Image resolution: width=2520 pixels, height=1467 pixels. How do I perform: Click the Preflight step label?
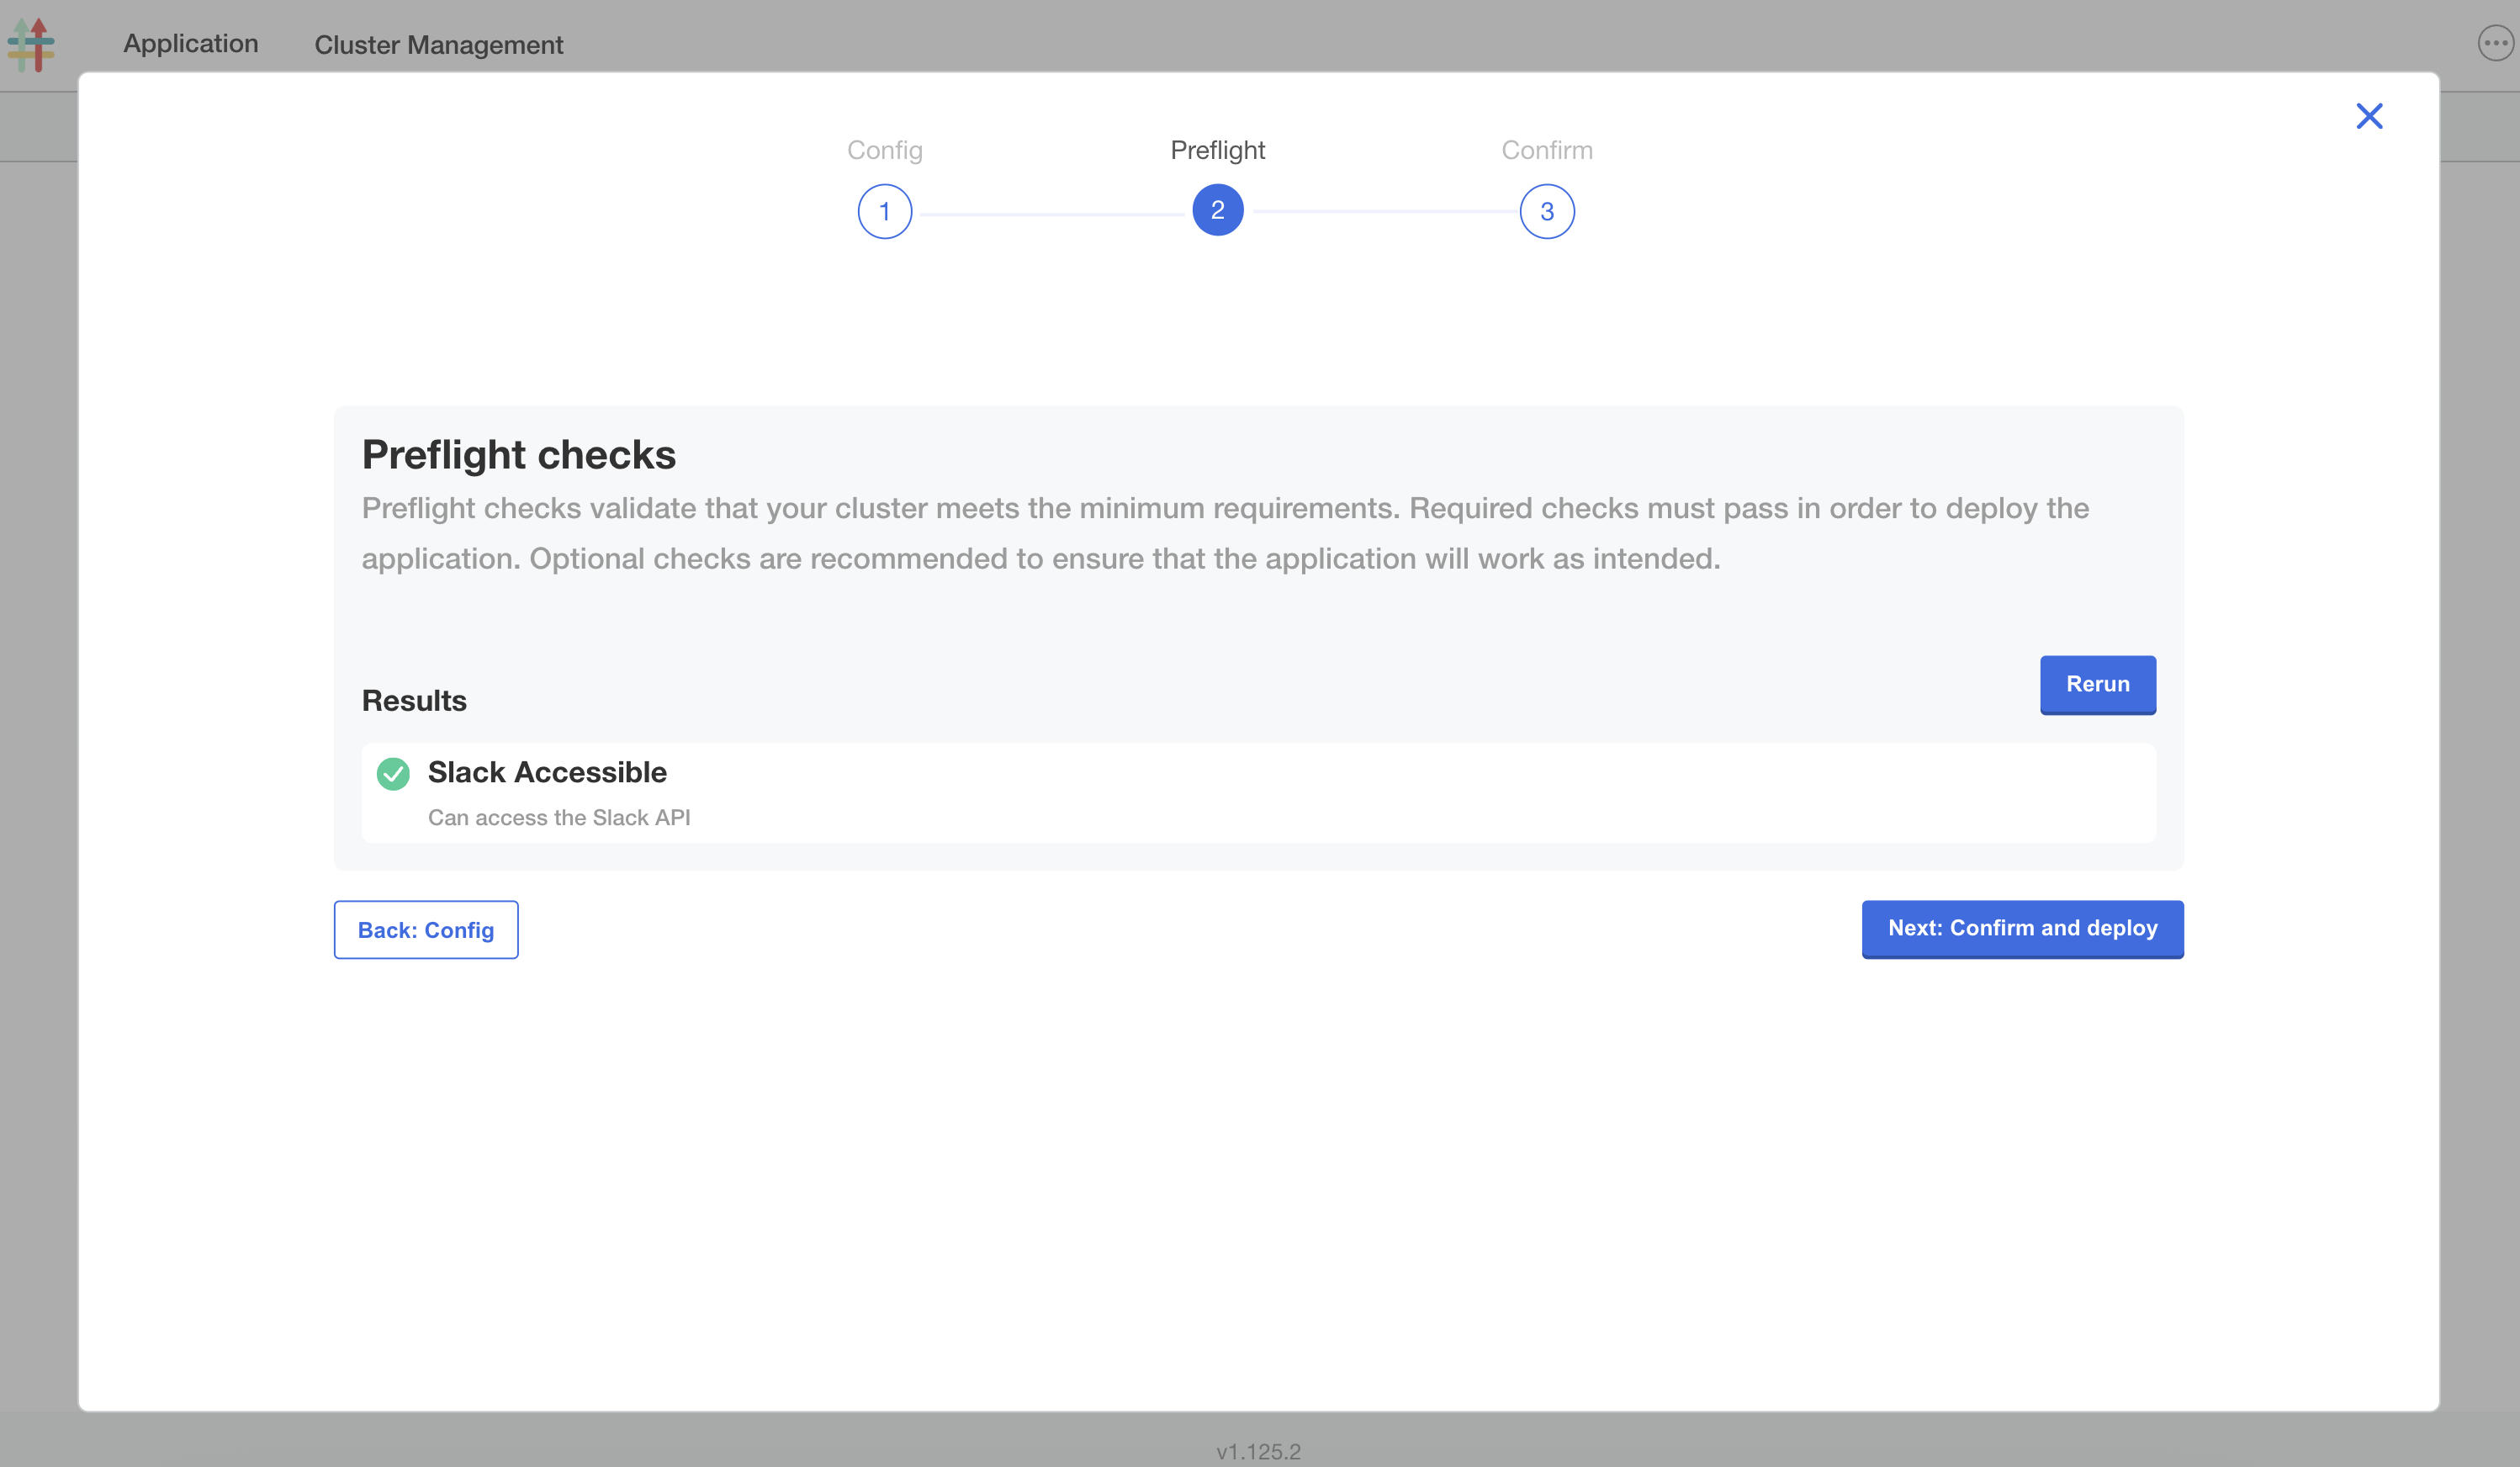click(1218, 150)
